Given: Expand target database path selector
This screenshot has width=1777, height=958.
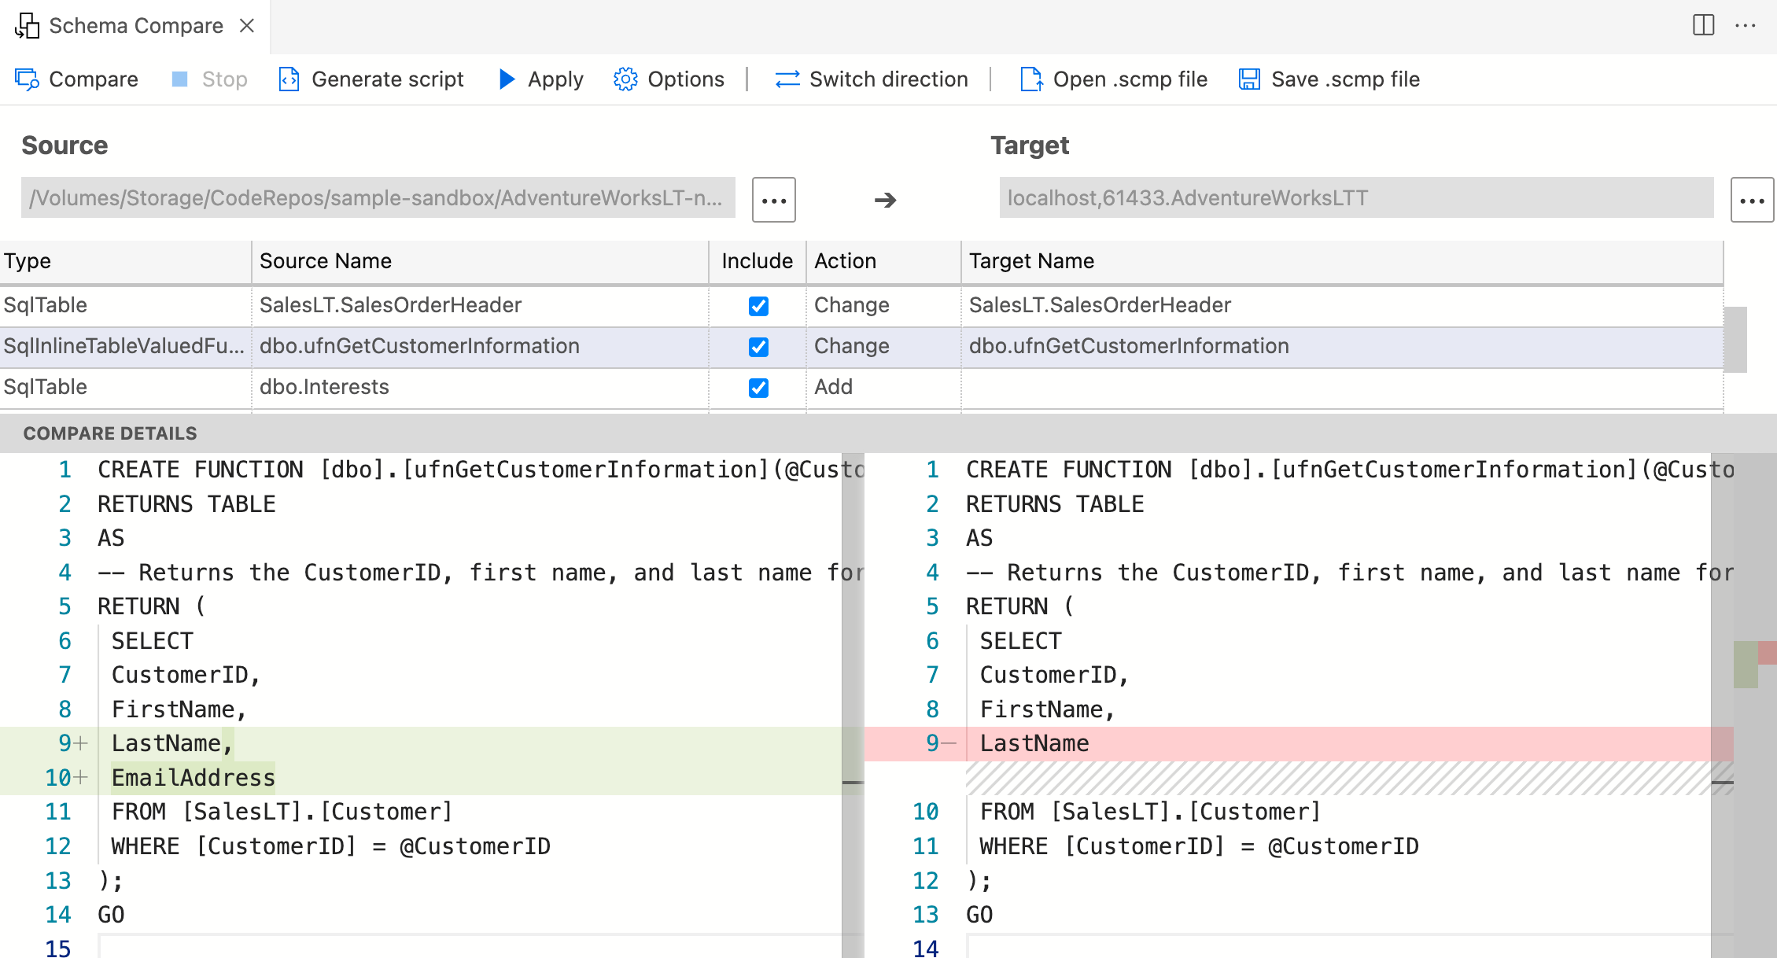Looking at the screenshot, I should pos(1753,197).
